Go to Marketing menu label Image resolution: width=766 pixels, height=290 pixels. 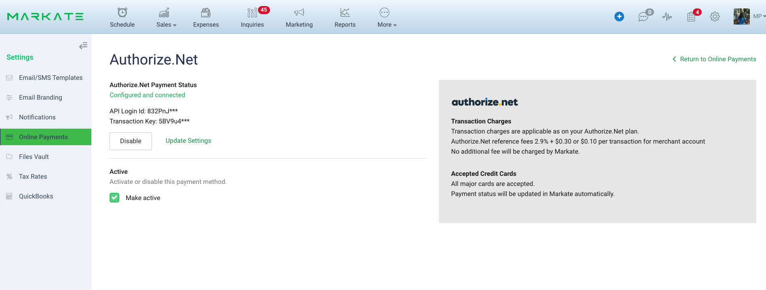click(x=299, y=25)
